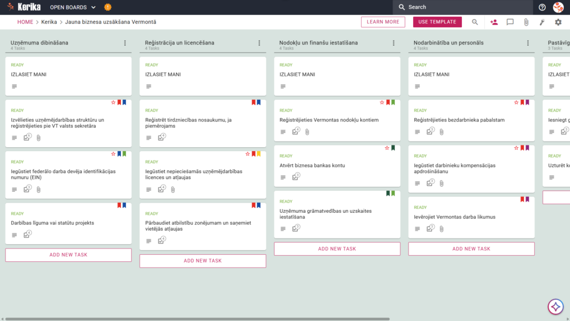Click attachment icon on Ievērojiet Vermontas darba likumus card
The image size is (570, 321).
tap(441, 229)
